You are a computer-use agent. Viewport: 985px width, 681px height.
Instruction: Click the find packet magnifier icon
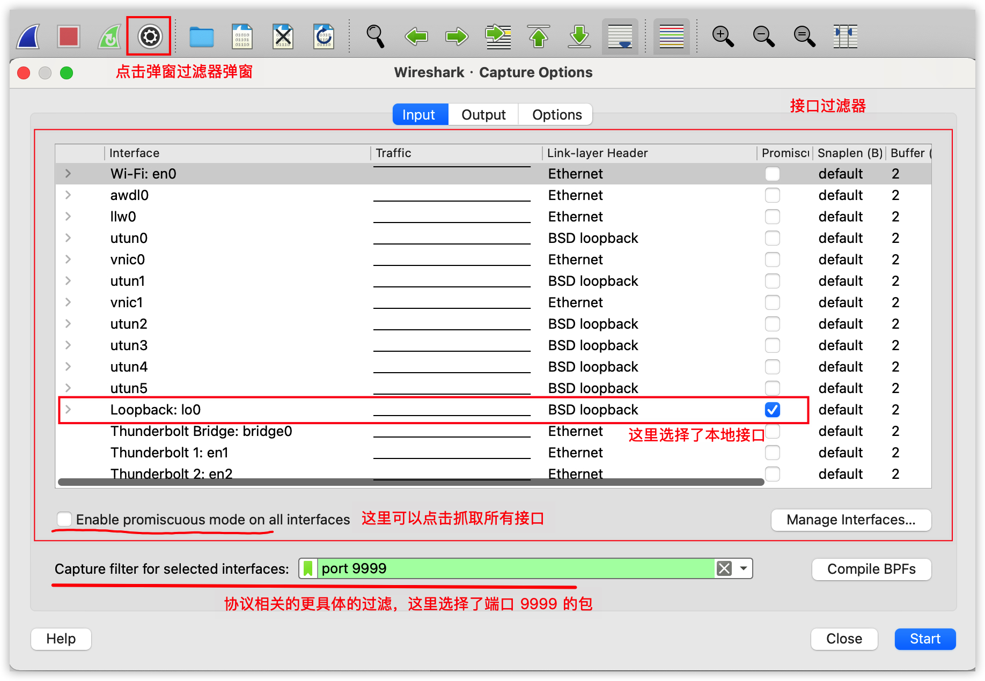click(376, 36)
